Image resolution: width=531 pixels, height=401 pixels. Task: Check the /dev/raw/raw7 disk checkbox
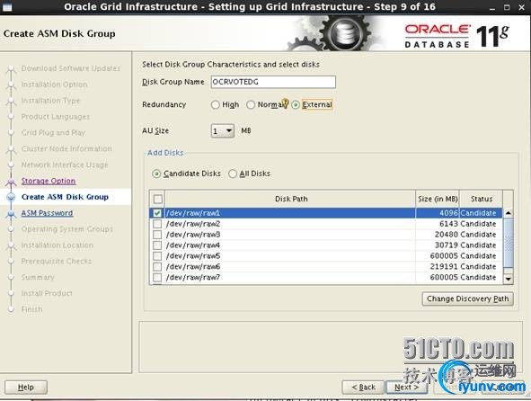tap(157, 277)
